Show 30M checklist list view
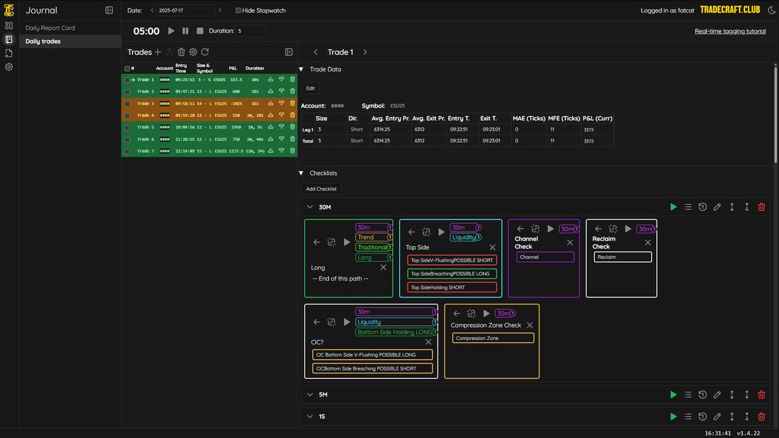Image resolution: width=779 pixels, height=438 pixels. click(x=687, y=207)
